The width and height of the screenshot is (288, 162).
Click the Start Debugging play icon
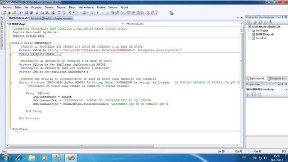pos(98,13)
